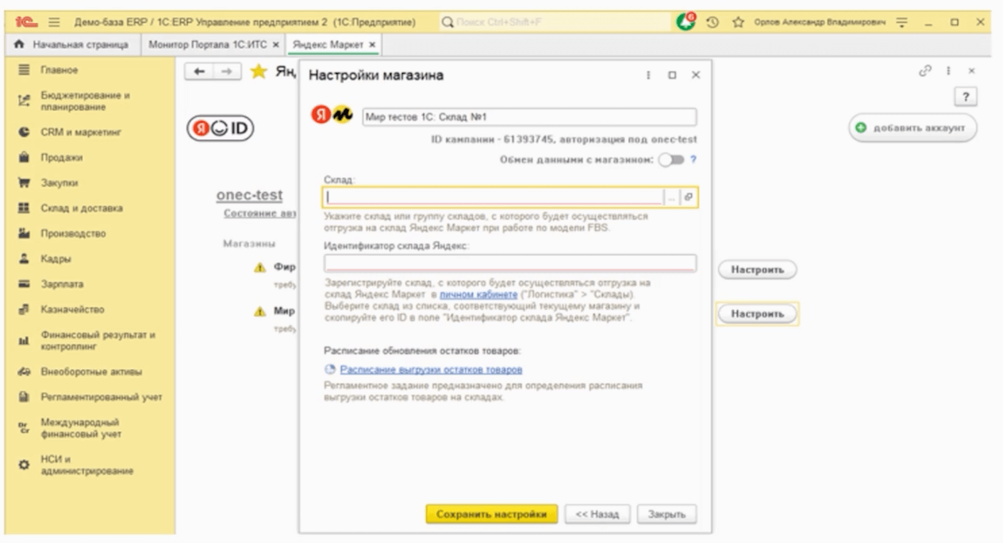Switch to Монитор Портала 1С:ИТС tab

point(208,44)
